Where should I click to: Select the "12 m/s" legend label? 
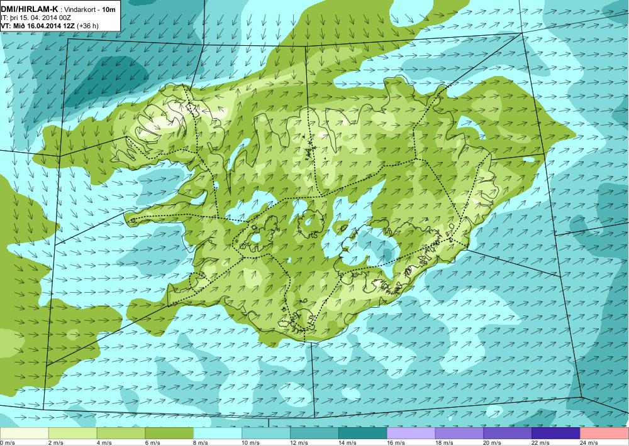tap(299, 443)
